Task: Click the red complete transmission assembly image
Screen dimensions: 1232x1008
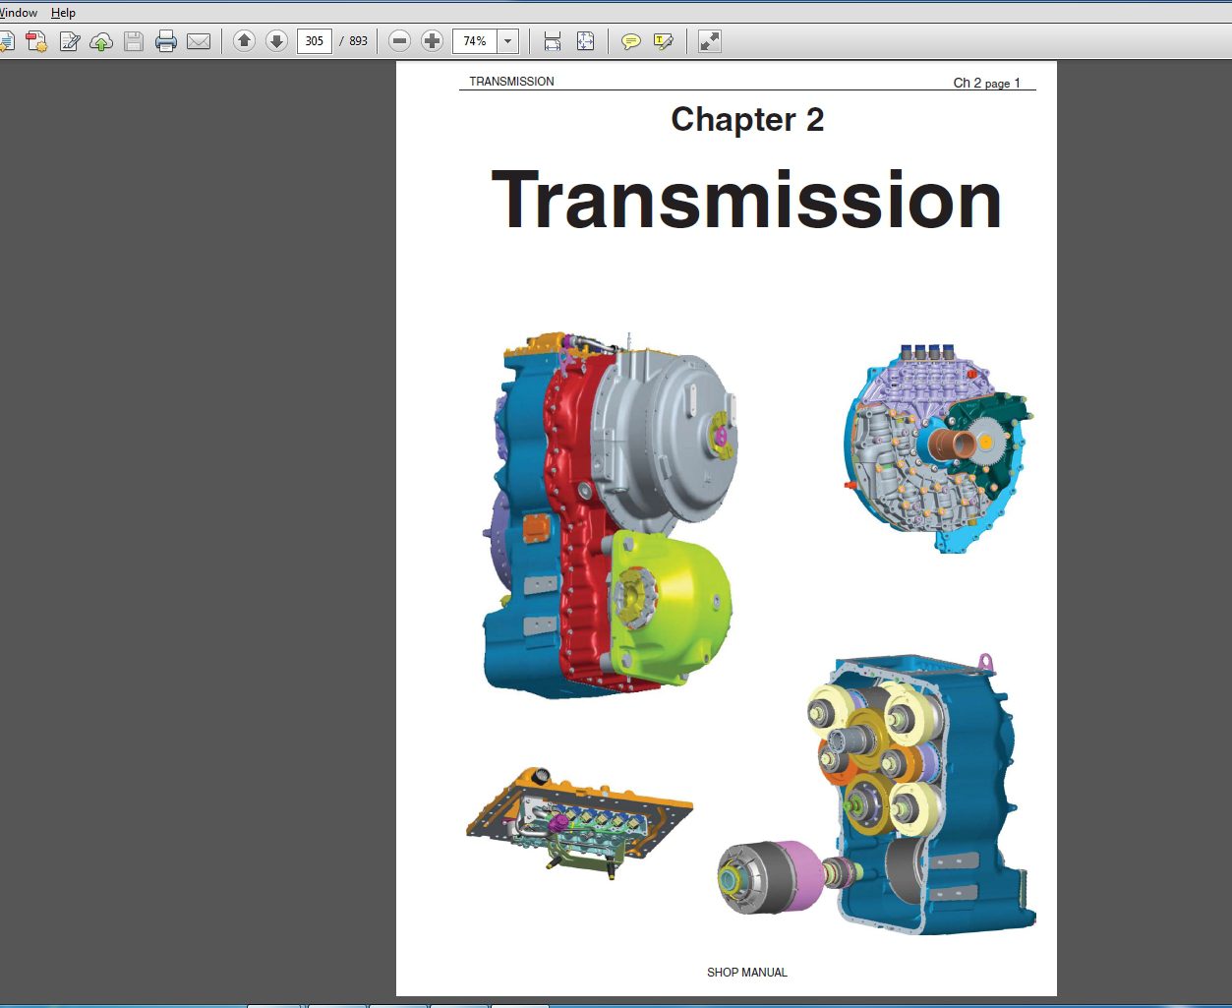Action: click(x=609, y=516)
